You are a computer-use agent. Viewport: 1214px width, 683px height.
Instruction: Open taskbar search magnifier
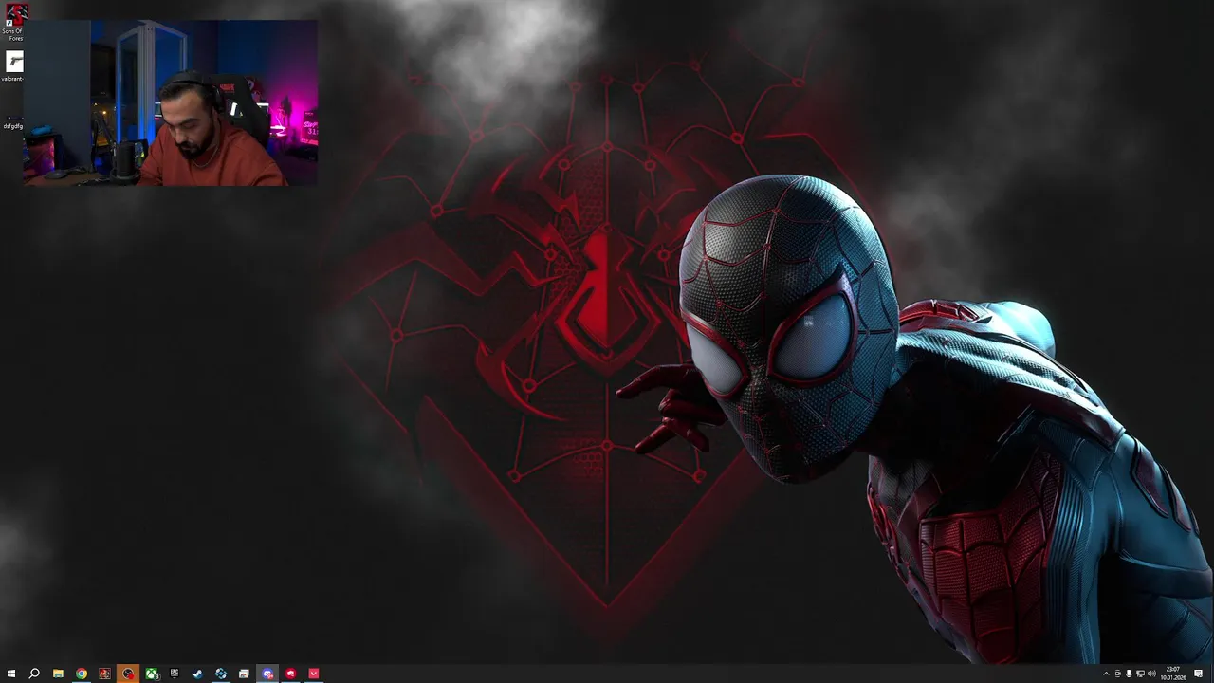(34, 674)
